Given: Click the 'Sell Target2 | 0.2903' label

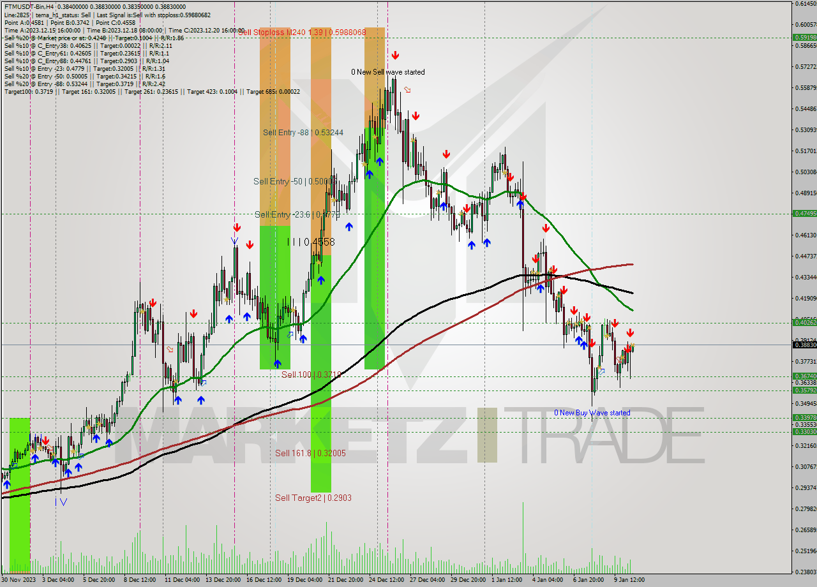Looking at the screenshot, I should pyautogui.click(x=313, y=498).
